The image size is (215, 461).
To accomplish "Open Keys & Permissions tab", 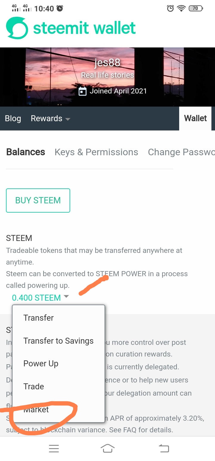I will click(x=96, y=152).
